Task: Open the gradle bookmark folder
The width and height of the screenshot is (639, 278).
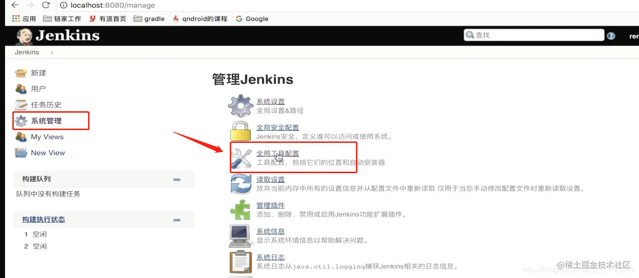Action: [149, 19]
